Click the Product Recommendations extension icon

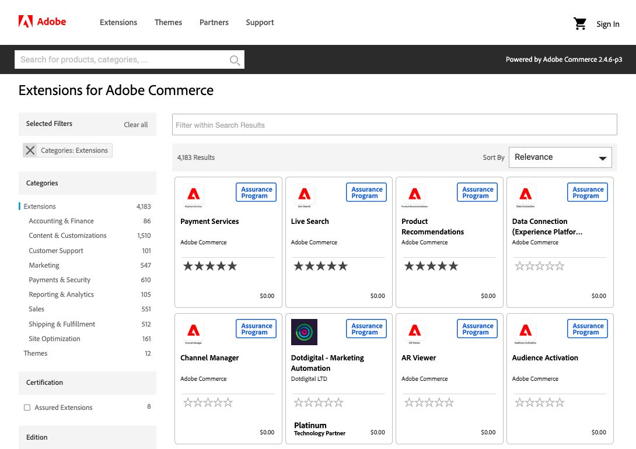(x=414, y=195)
